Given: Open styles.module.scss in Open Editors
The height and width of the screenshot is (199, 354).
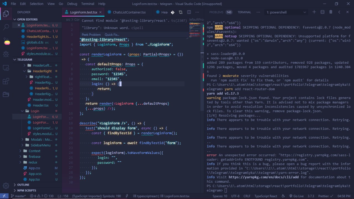Looking at the screenshot, I should (37, 54).
